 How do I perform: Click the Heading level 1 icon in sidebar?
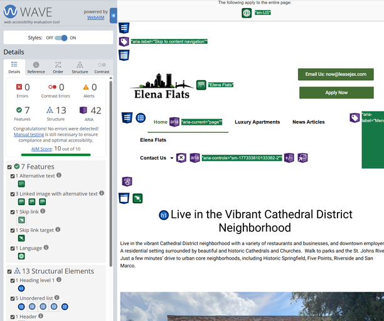(x=21, y=288)
